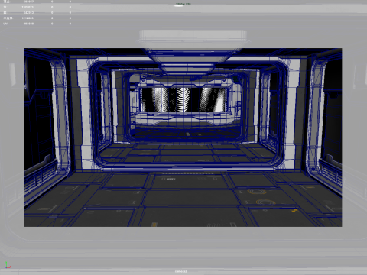Click the 1280 x 720 resolution gate label

[x=183, y=4]
